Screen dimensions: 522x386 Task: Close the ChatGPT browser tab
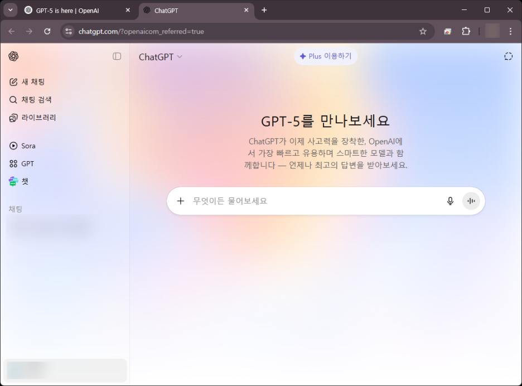tap(246, 11)
